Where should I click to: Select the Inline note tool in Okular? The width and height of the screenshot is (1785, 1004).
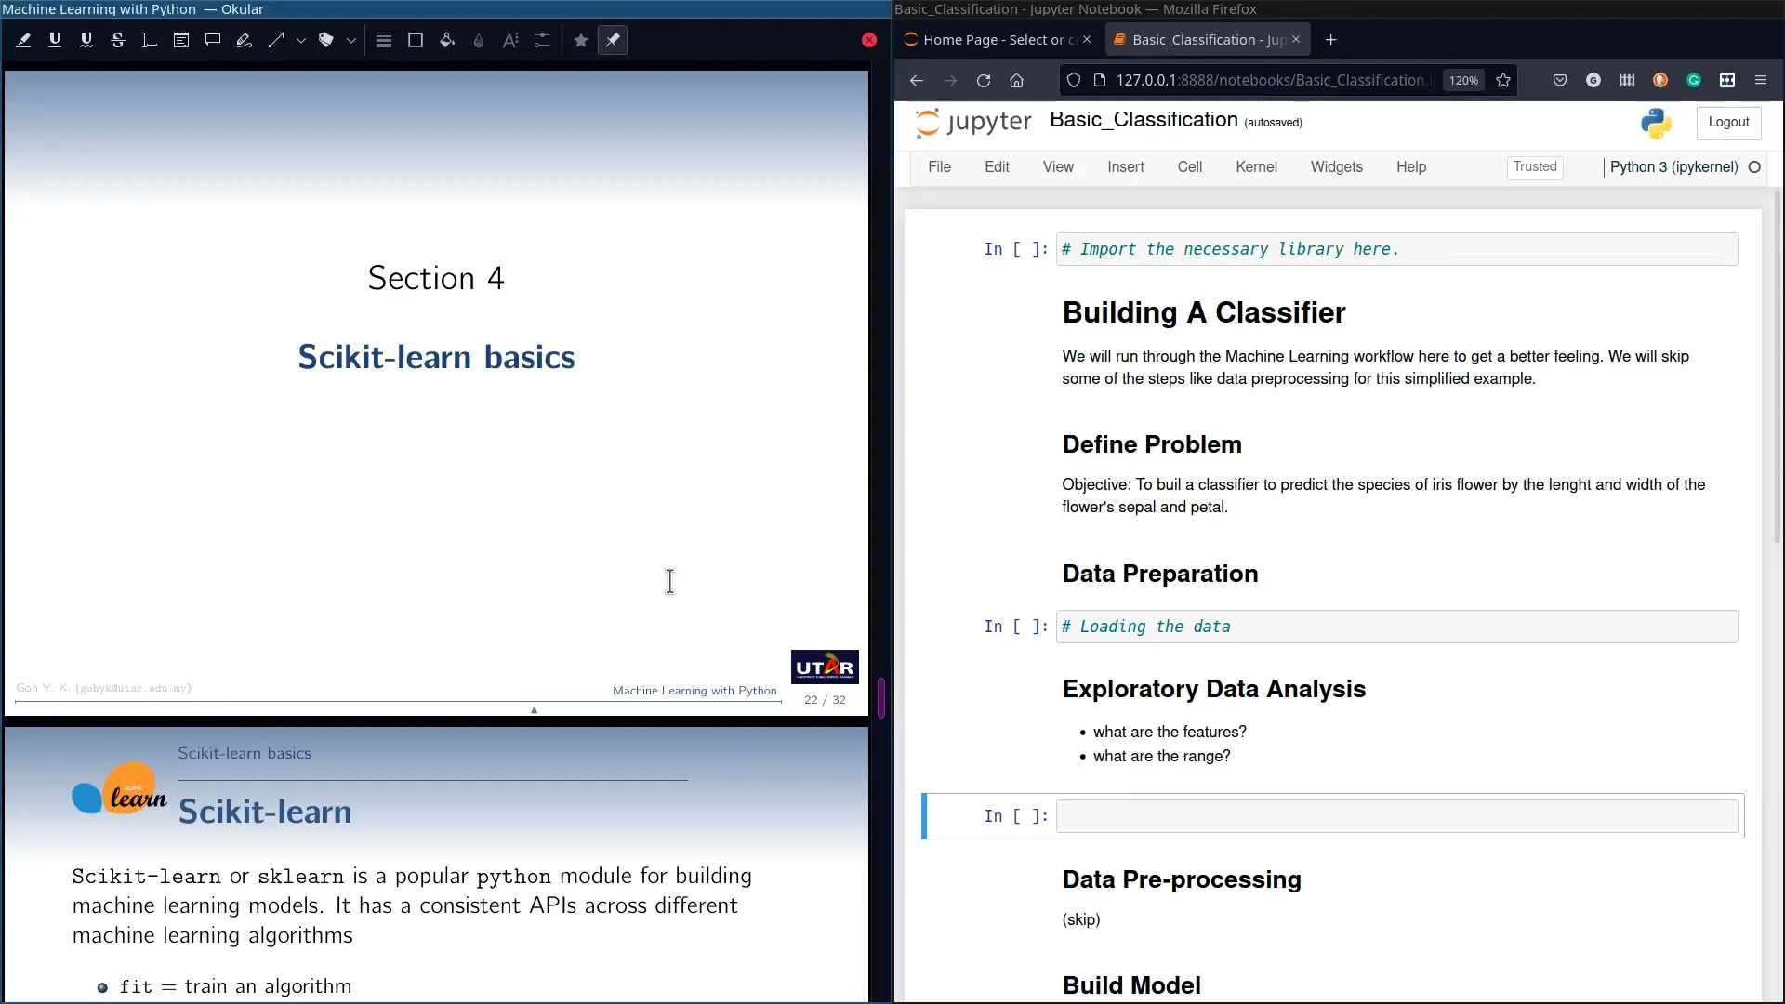(x=181, y=40)
